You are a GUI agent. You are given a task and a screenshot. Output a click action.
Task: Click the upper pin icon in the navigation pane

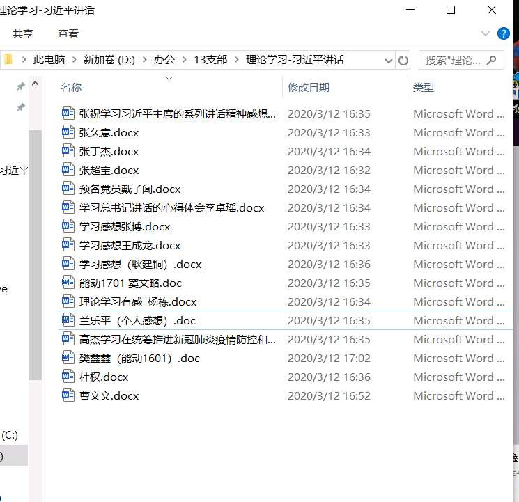(x=21, y=86)
